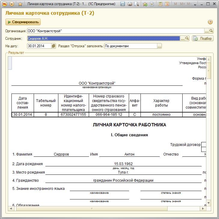Expand the title bar tools dropdown arrow

195,5
